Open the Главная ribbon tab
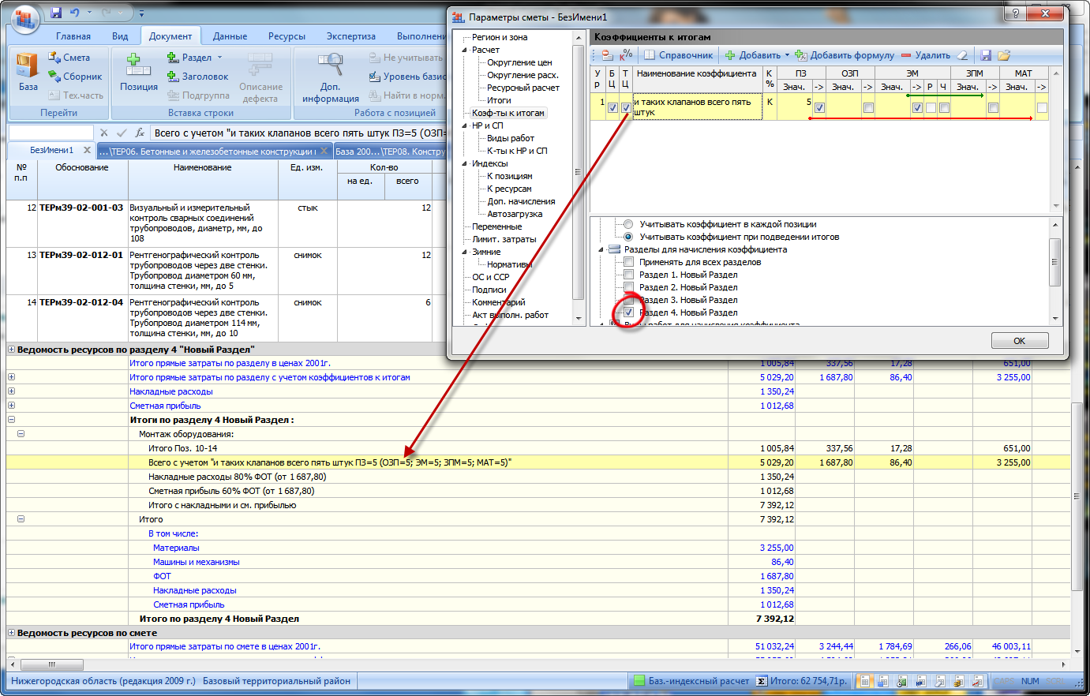The width and height of the screenshot is (1090, 696). [73, 36]
